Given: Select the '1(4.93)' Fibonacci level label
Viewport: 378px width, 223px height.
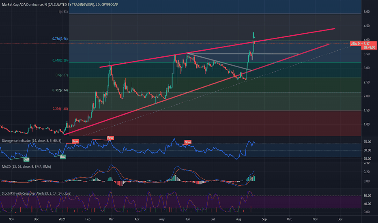Looking at the screenshot, I should click(x=63, y=12).
